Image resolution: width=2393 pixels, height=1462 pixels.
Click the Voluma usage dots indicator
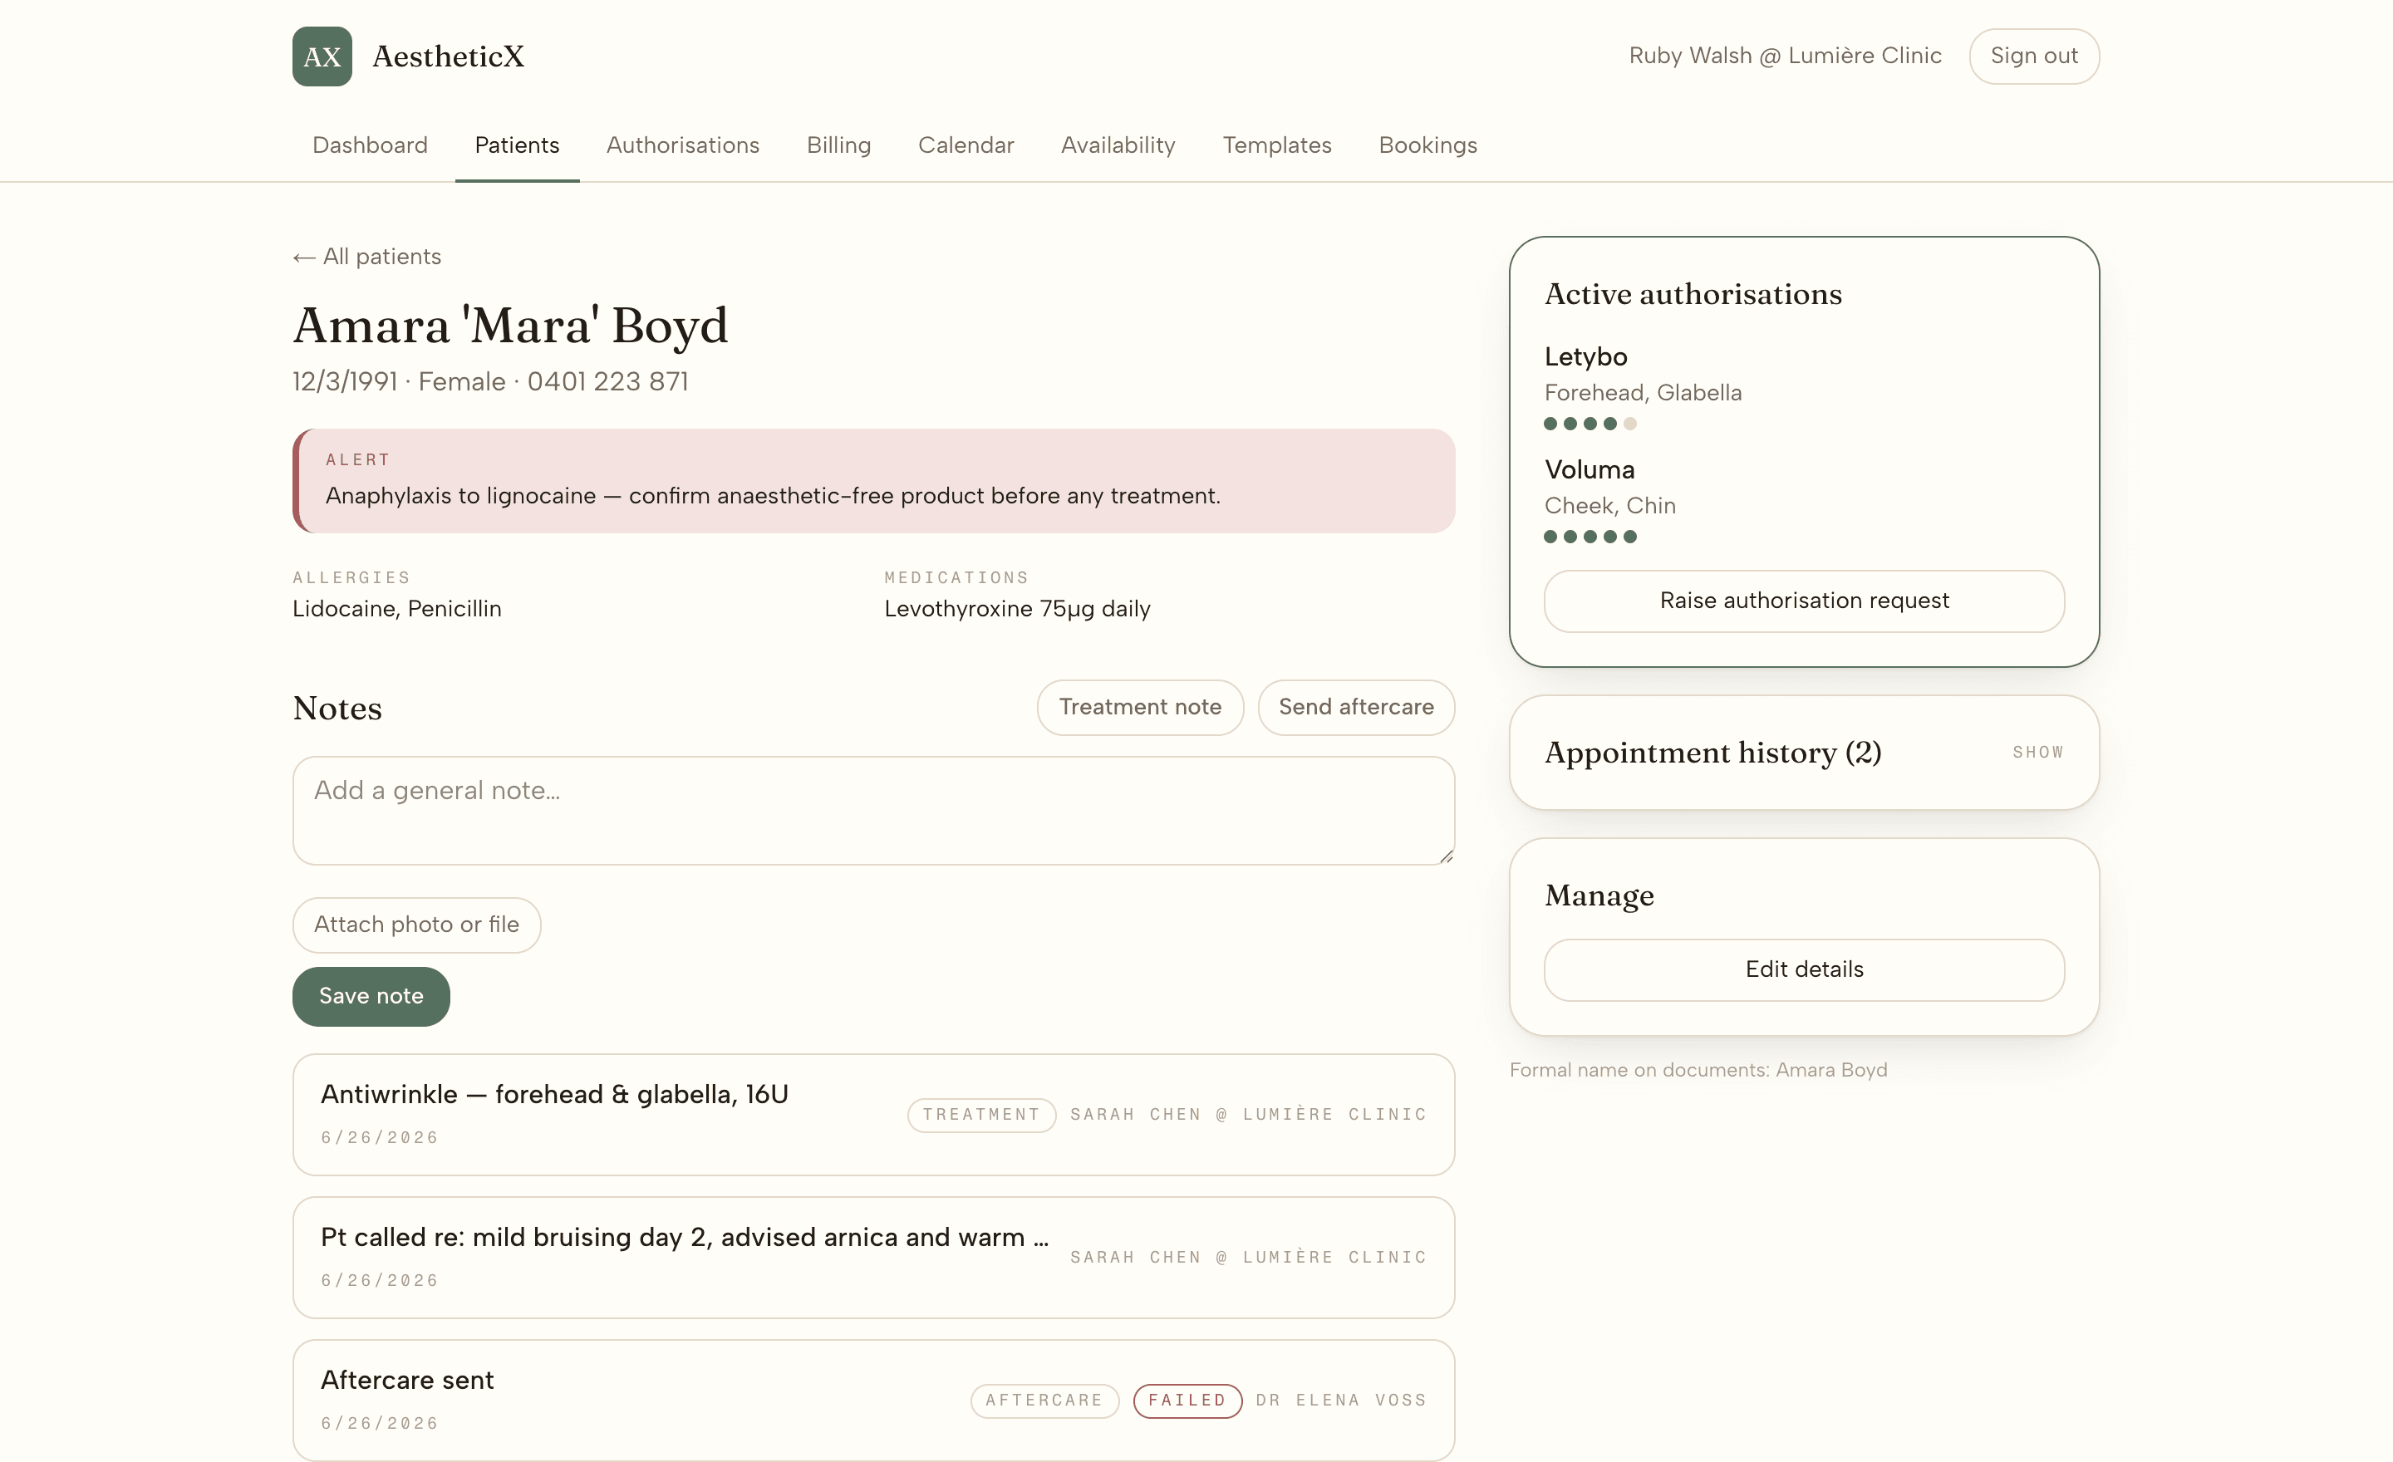(x=1590, y=537)
